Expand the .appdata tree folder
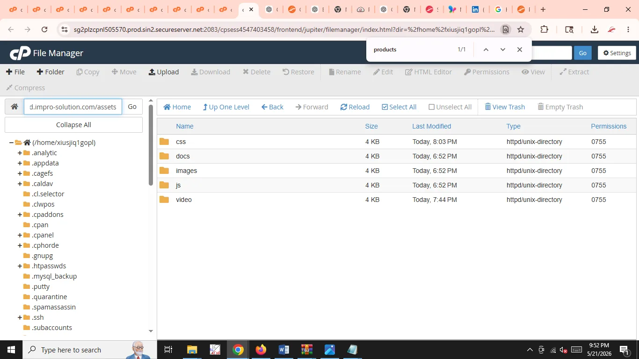639x359 pixels. coord(20,163)
